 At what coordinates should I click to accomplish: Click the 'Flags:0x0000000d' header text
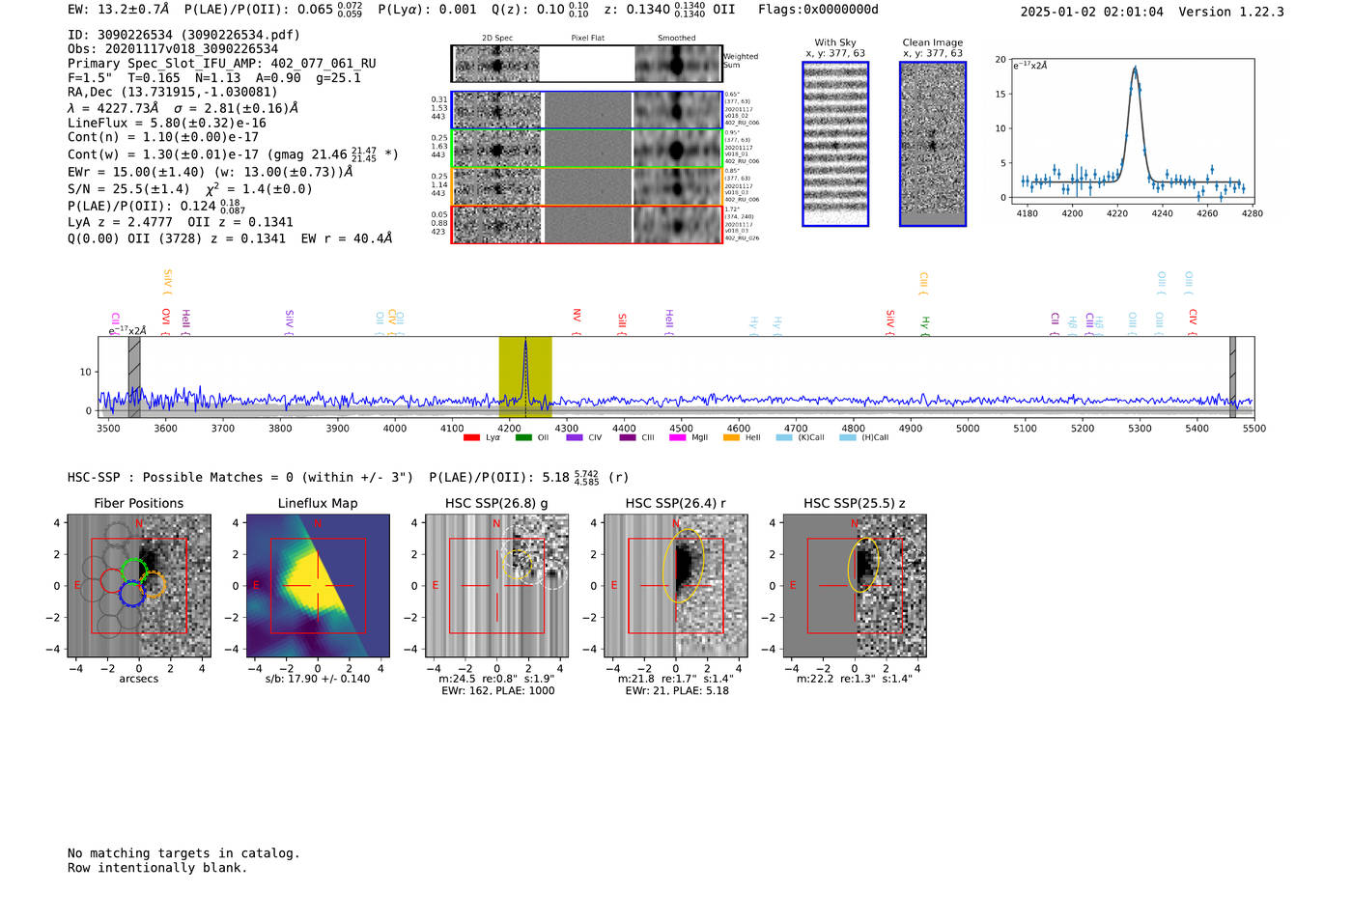click(x=819, y=10)
